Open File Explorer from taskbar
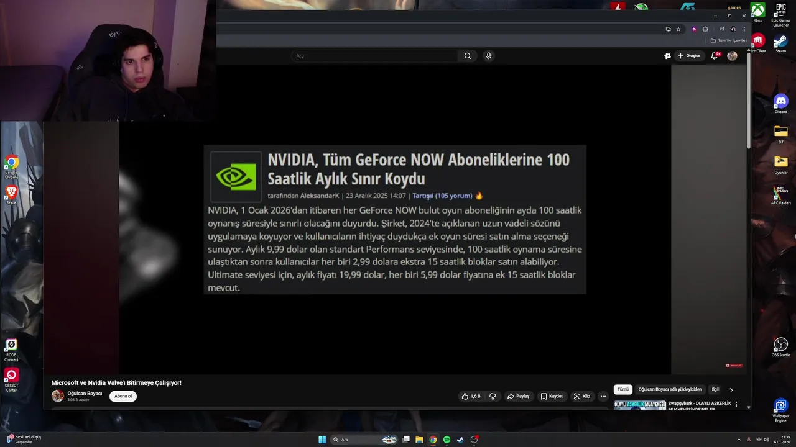Viewport: 796px width, 447px height. tap(420, 440)
